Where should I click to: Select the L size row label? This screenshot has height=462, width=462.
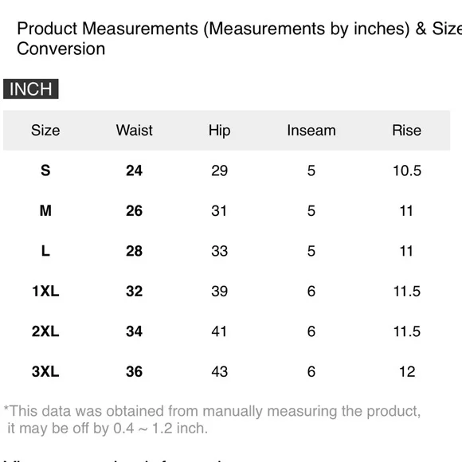point(45,251)
